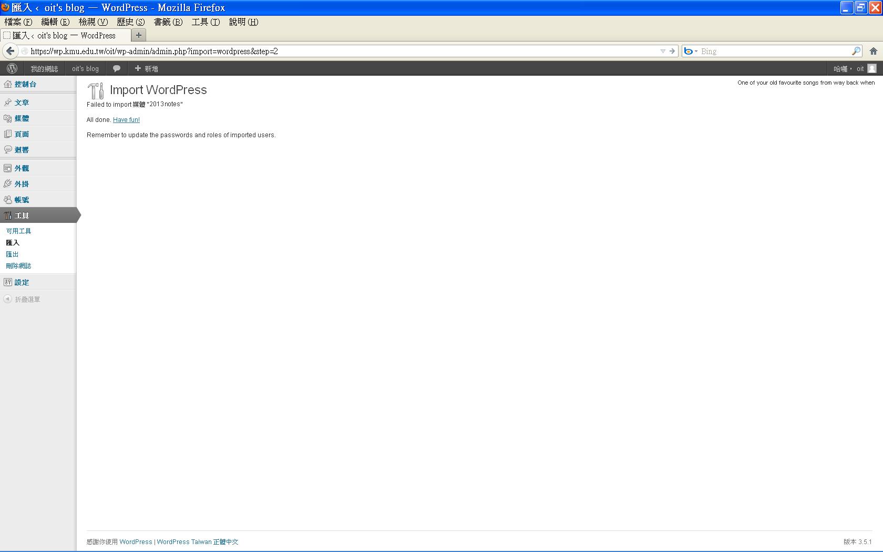Click the Firefox home icon
Screen dimensions: 883x552
click(873, 51)
